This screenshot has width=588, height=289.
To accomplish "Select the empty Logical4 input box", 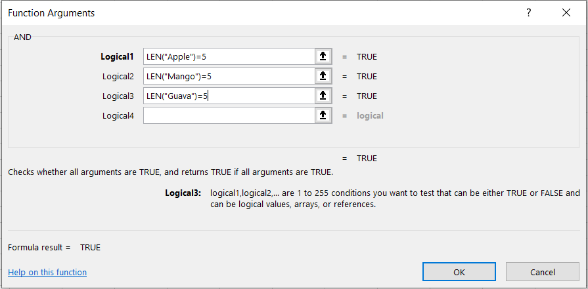I will coord(228,116).
